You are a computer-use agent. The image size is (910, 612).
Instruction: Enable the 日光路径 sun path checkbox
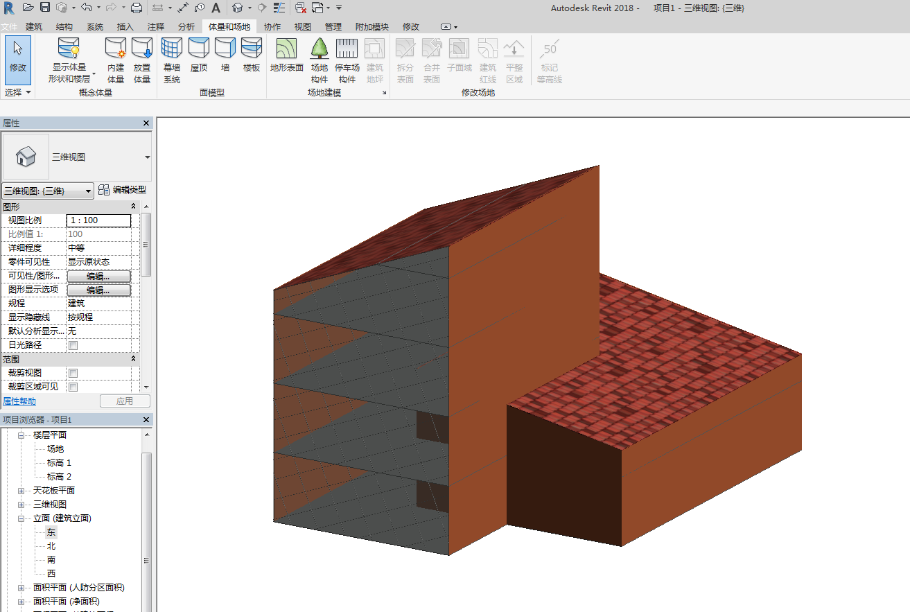point(73,345)
